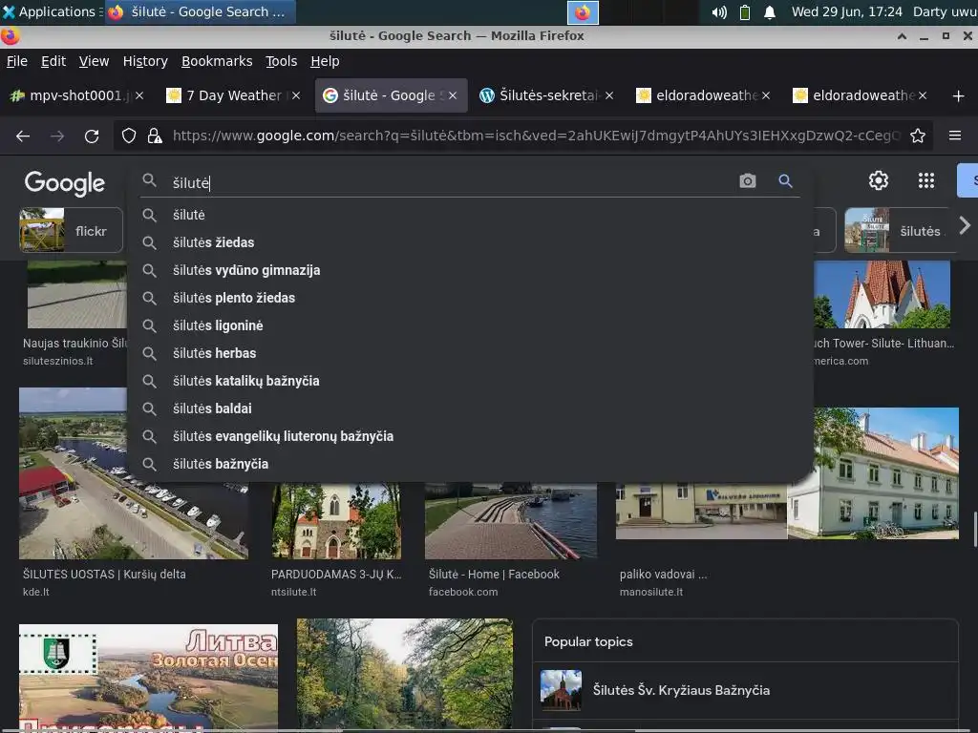
Task: Open the paliko vadovai building image
Action: click(x=701, y=512)
